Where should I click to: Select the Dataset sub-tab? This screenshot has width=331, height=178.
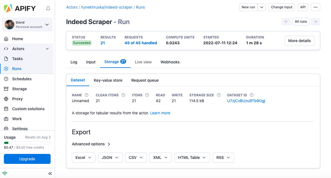pos(78,80)
